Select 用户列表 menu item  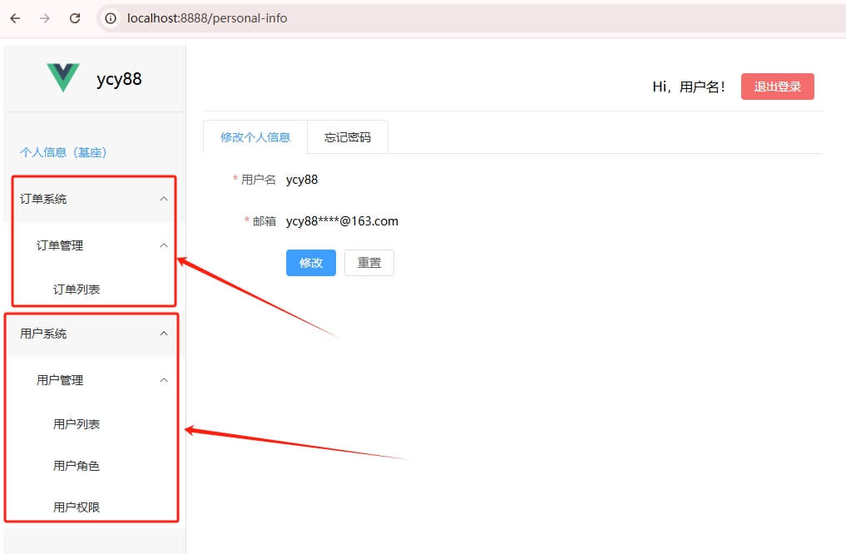77,424
